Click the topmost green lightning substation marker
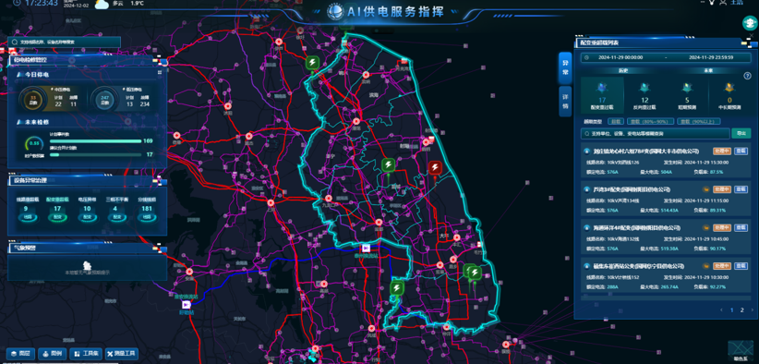759x364 pixels. (312, 63)
